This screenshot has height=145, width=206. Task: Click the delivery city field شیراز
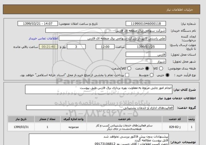(146, 62)
